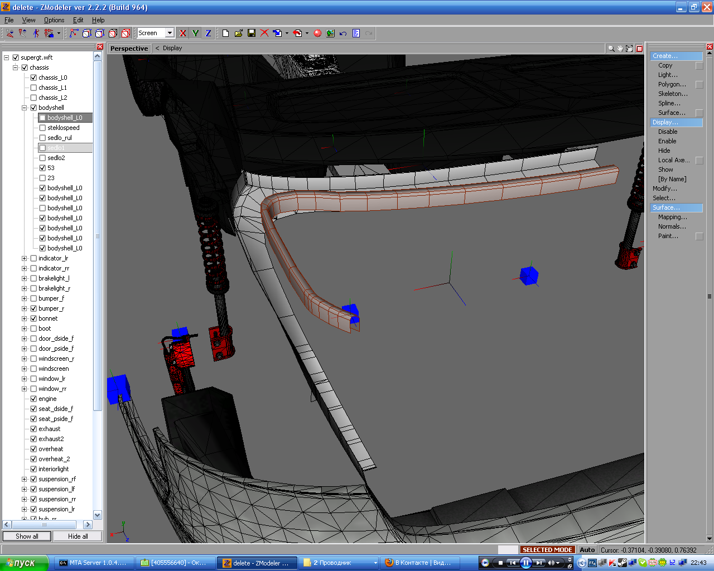Toggle the Y axis constraint

[195, 33]
